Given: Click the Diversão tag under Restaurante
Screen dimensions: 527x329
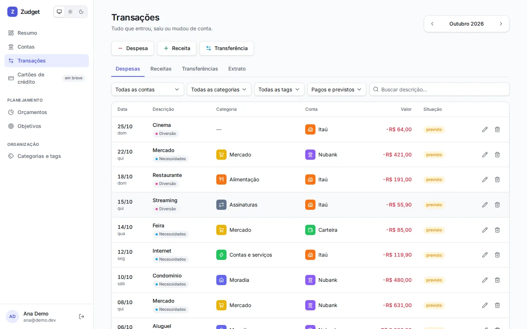Looking at the screenshot, I should [166, 184].
